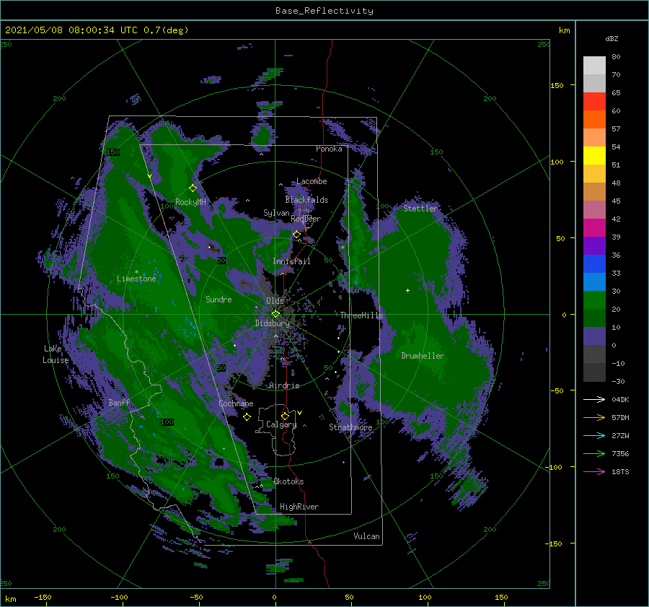Screen dimensions: 649x607
Task: Click the Limestone label on map
Action: click(x=136, y=279)
